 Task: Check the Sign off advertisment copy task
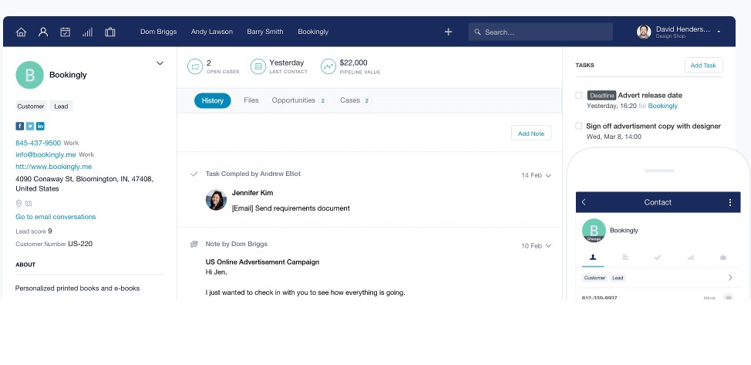[x=578, y=126]
